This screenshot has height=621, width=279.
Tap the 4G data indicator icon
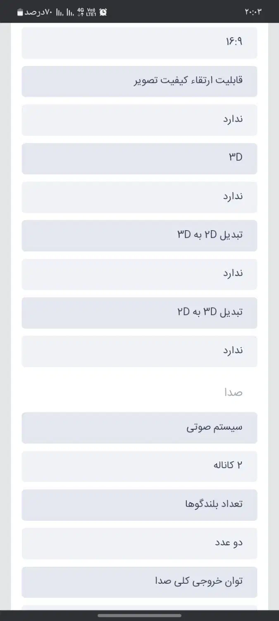[x=80, y=12]
